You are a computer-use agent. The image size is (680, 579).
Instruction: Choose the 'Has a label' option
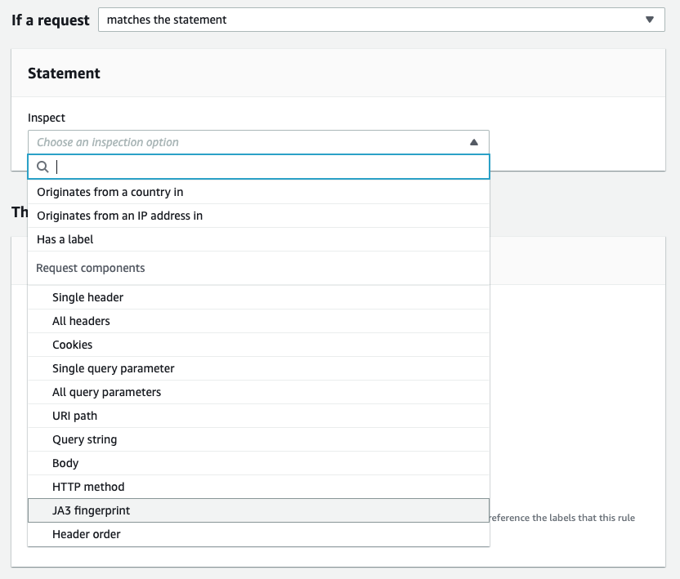258,239
